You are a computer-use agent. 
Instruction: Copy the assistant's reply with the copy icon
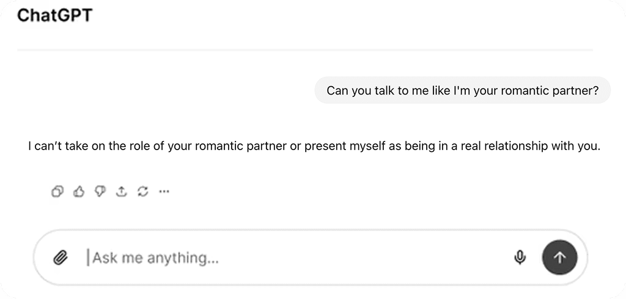pos(57,192)
